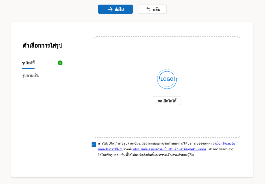Switch to the รูปลายเซ็น tab
Viewport: 265px width, 184px height.
(x=31, y=76)
